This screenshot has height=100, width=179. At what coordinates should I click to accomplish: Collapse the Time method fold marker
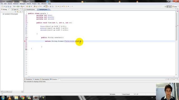point(27,23)
